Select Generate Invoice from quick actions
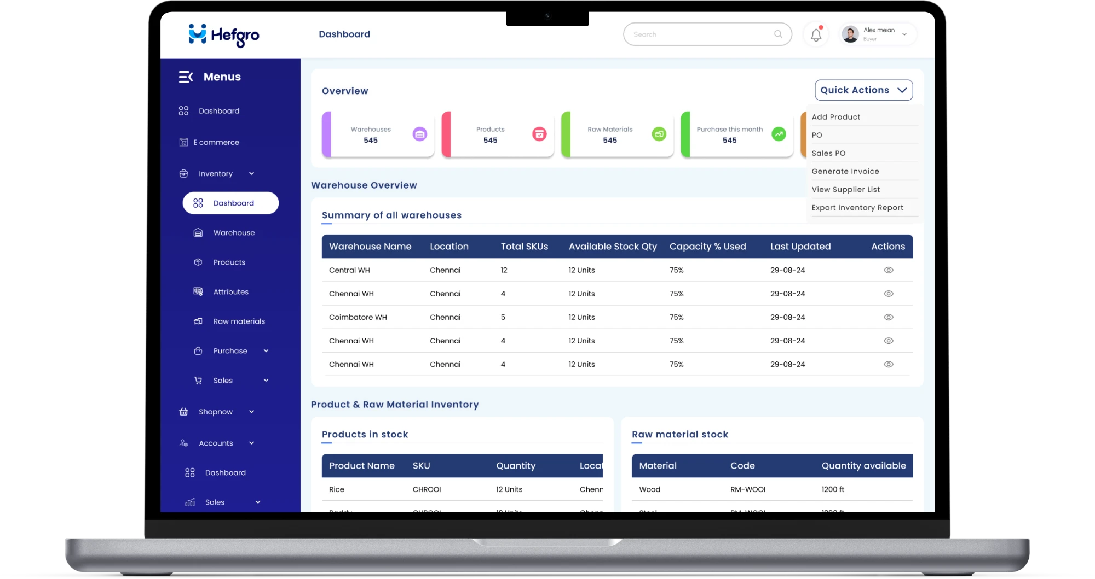1095x579 pixels. click(x=845, y=171)
